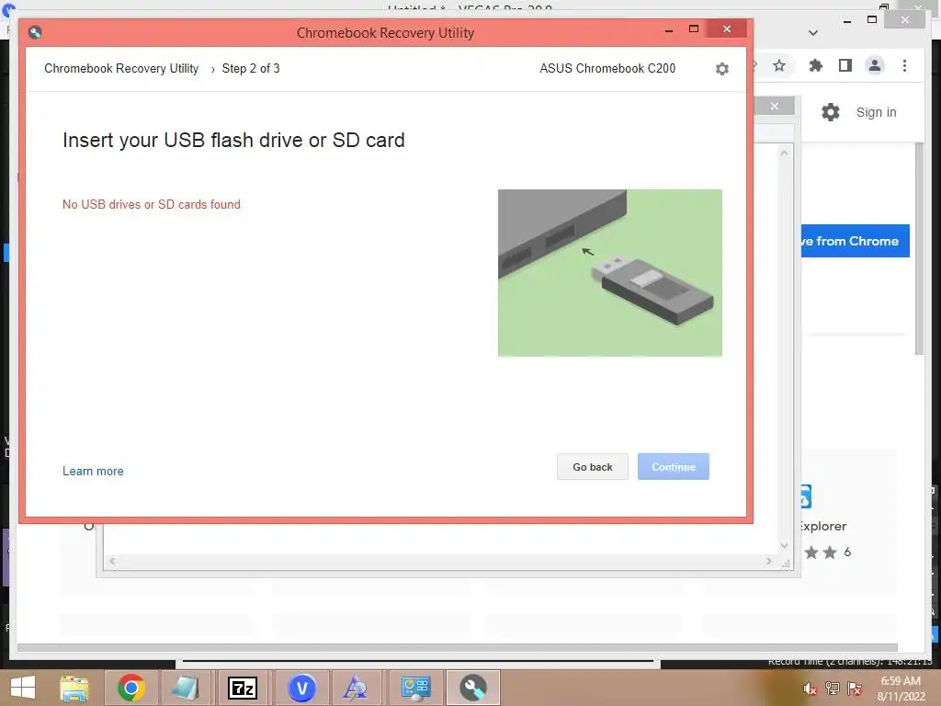The height and width of the screenshot is (706, 941).
Task: Open the network tray icon
Action: coord(833,689)
